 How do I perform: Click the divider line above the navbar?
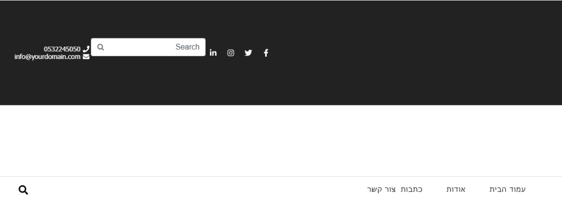click(281, 176)
